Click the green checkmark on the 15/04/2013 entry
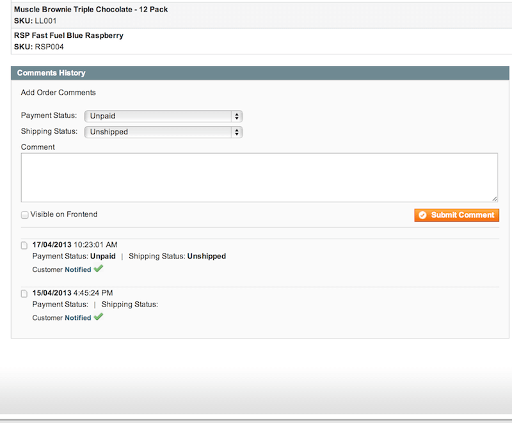This screenshot has height=423, width=512. point(98,317)
